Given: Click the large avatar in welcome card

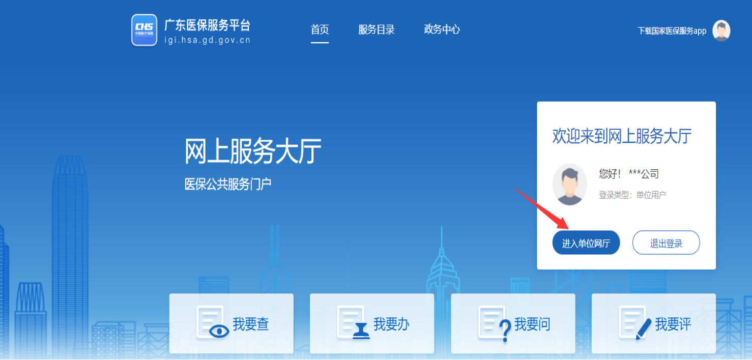Looking at the screenshot, I should 570,184.
